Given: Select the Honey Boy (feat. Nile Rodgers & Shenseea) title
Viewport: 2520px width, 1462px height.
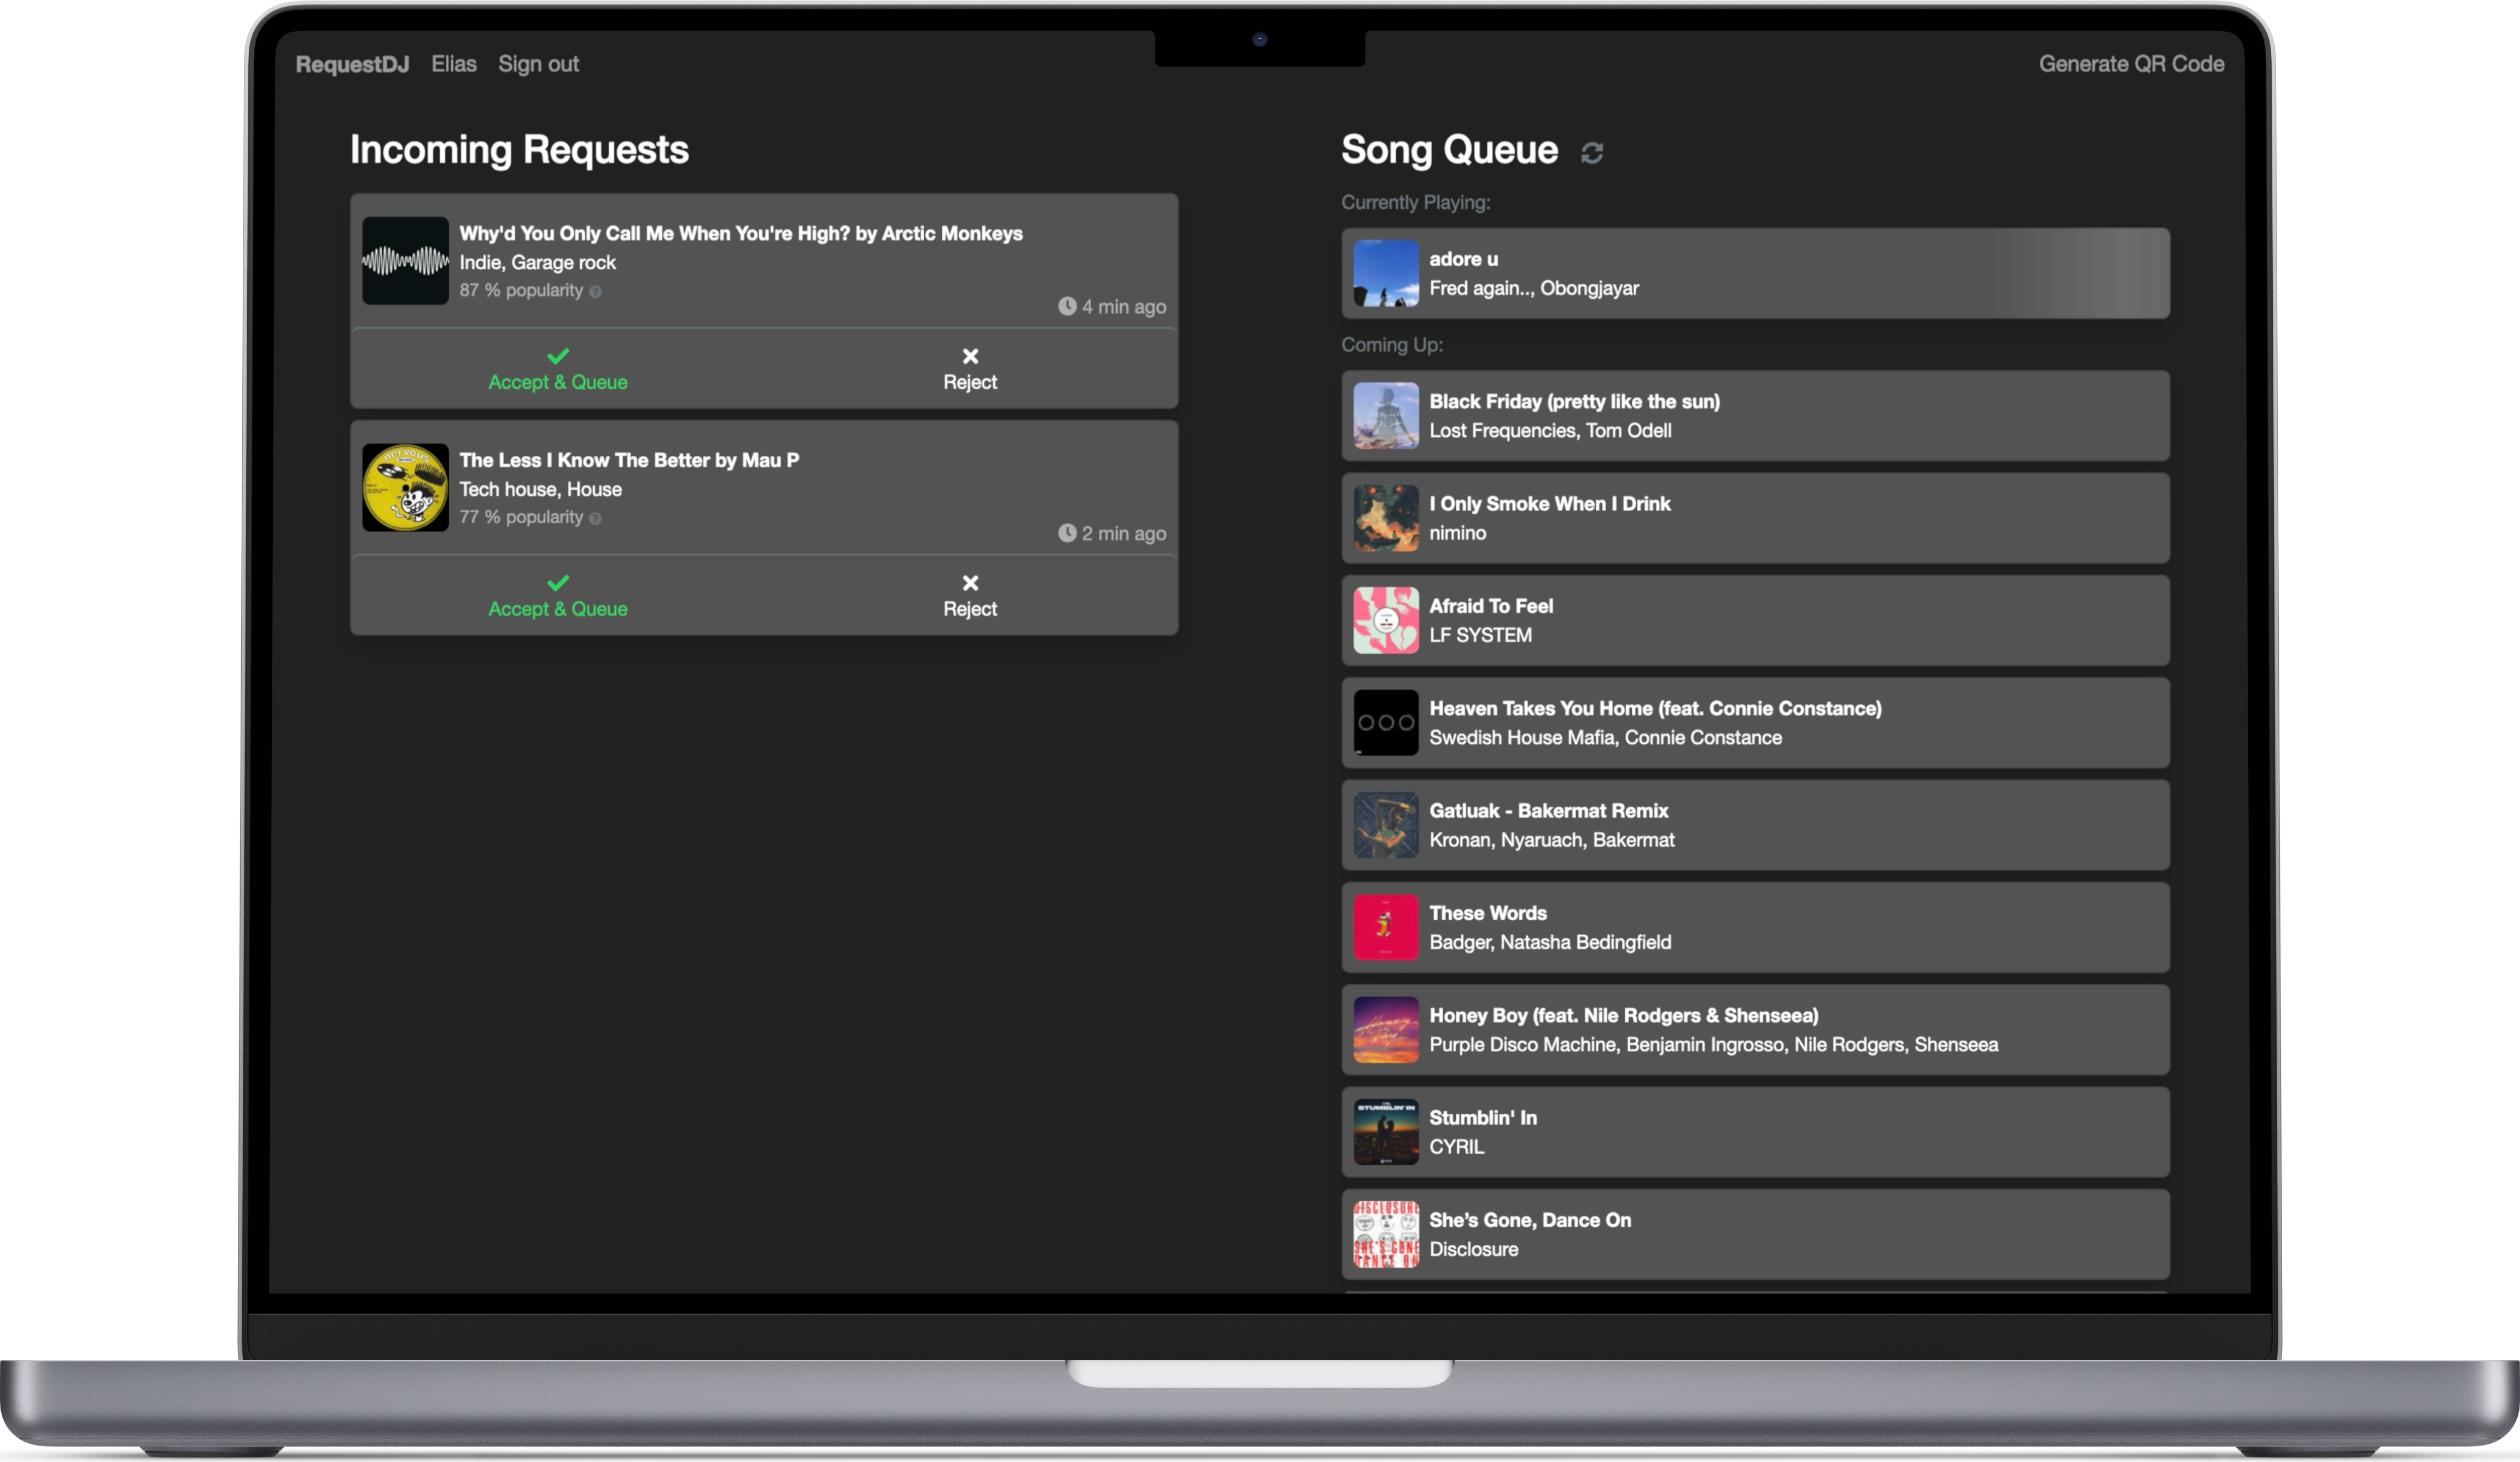Looking at the screenshot, I should tap(1623, 1015).
